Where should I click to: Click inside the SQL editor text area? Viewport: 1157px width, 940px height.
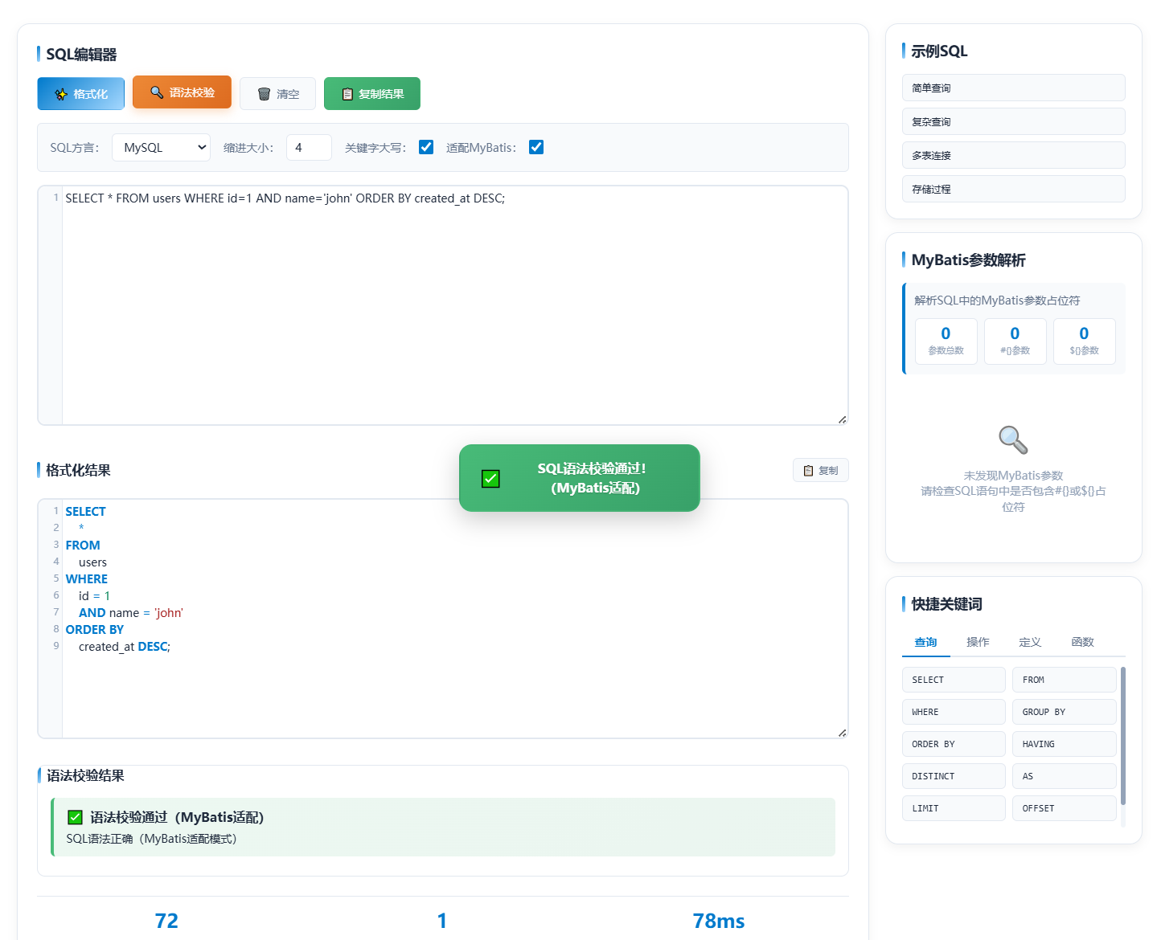click(x=454, y=305)
